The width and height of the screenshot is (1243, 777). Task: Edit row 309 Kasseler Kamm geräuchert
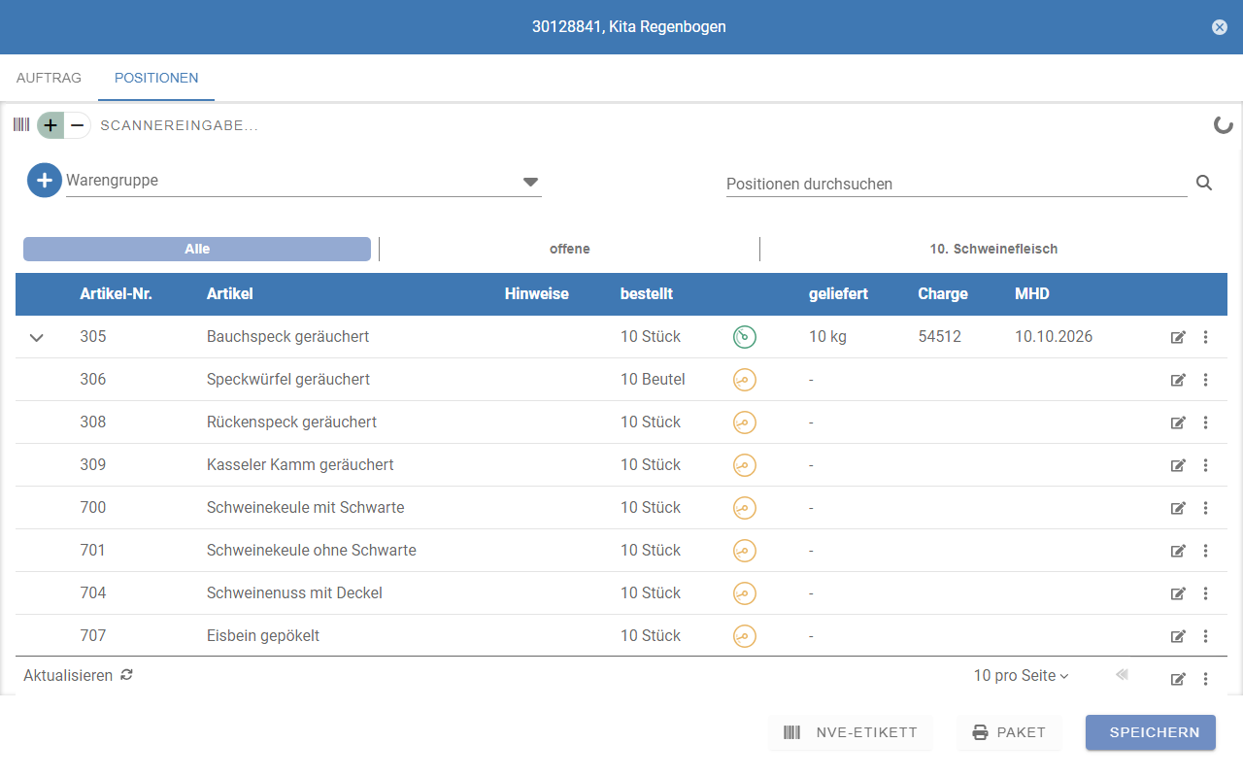tap(1178, 465)
